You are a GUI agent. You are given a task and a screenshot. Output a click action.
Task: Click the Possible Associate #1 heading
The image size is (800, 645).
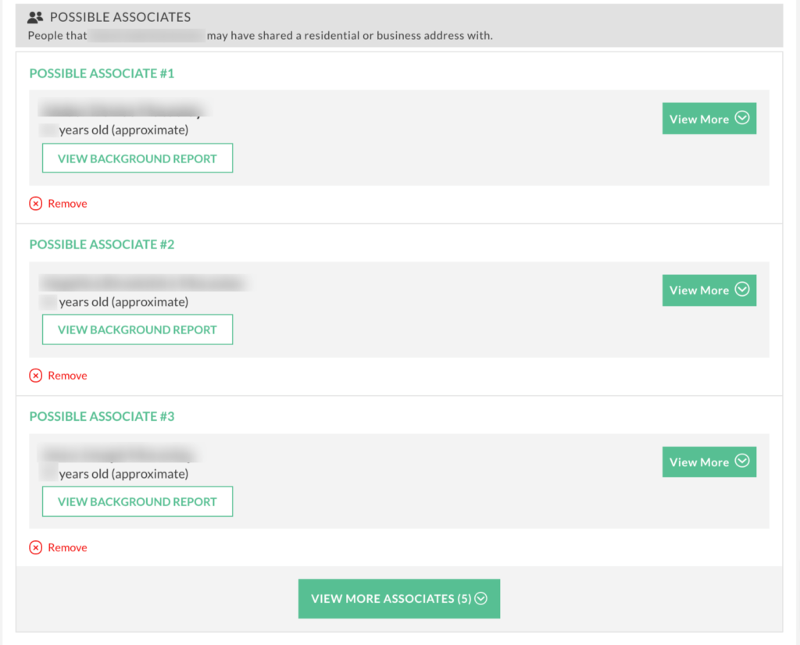[102, 73]
